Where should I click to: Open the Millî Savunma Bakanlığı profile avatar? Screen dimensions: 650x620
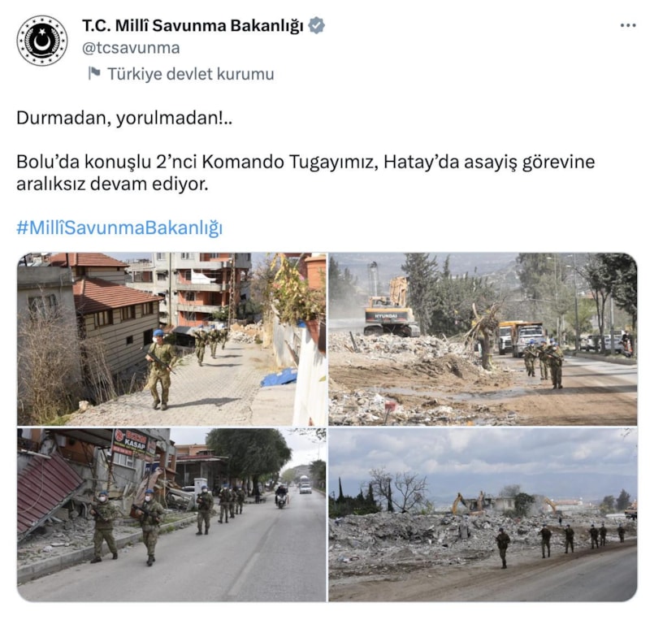tap(42, 41)
